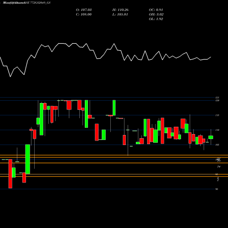Click the 115 price axis label
The height and width of the screenshot is (228, 228).
(217, 115)
